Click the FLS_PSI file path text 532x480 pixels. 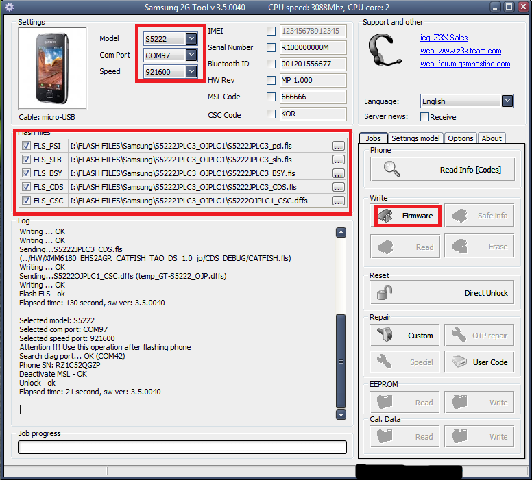pos(181,146)
